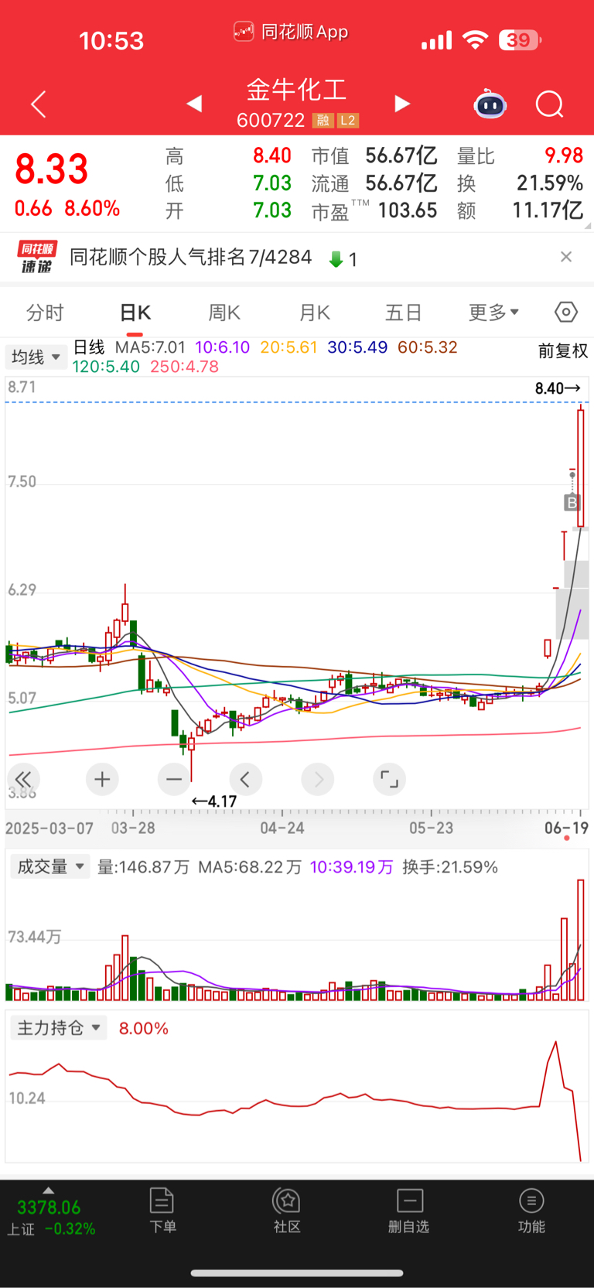Tap the 同花顺 App return label

(x=291, y=32)
